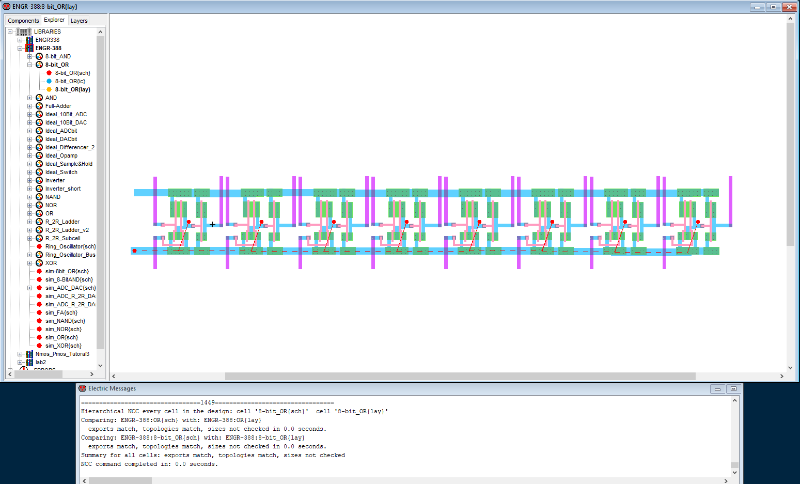Select the XOR cell group icon
The image size is (800, 484).
(39, 263)
